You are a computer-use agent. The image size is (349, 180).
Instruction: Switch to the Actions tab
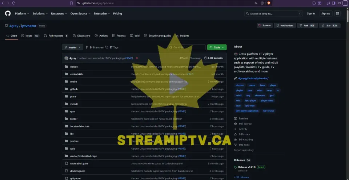point(101,36)
